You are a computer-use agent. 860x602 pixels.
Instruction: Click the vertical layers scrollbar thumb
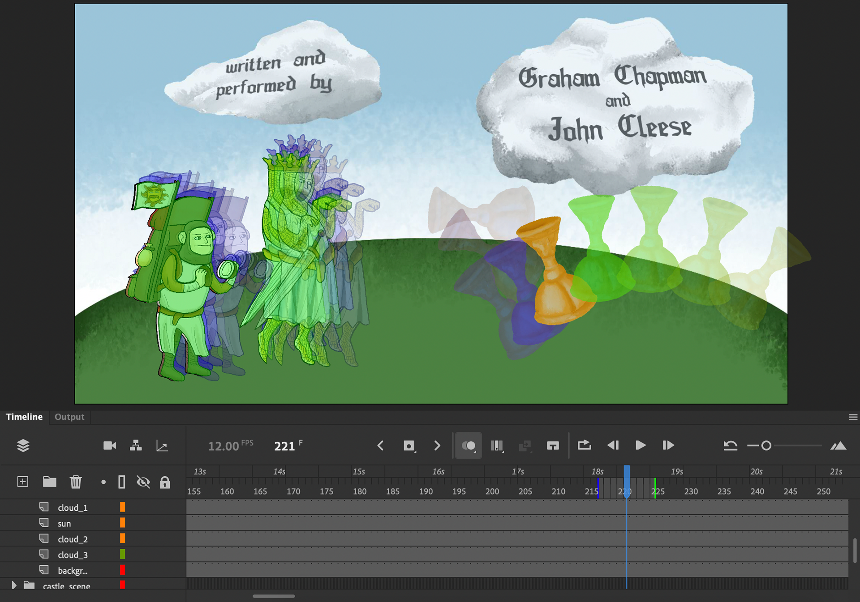pos(855,550)
